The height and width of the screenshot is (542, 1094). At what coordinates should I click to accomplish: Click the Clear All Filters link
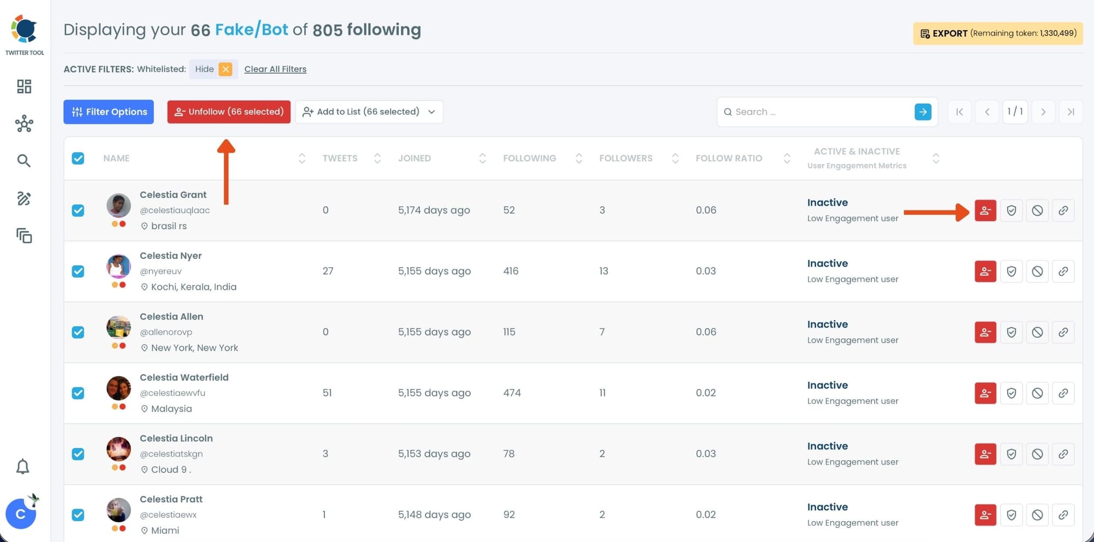pos(275,69)
